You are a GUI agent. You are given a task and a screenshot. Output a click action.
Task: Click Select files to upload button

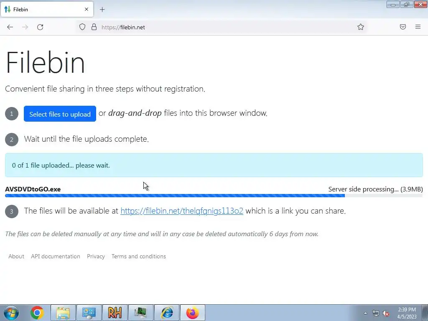pos(60,114)
